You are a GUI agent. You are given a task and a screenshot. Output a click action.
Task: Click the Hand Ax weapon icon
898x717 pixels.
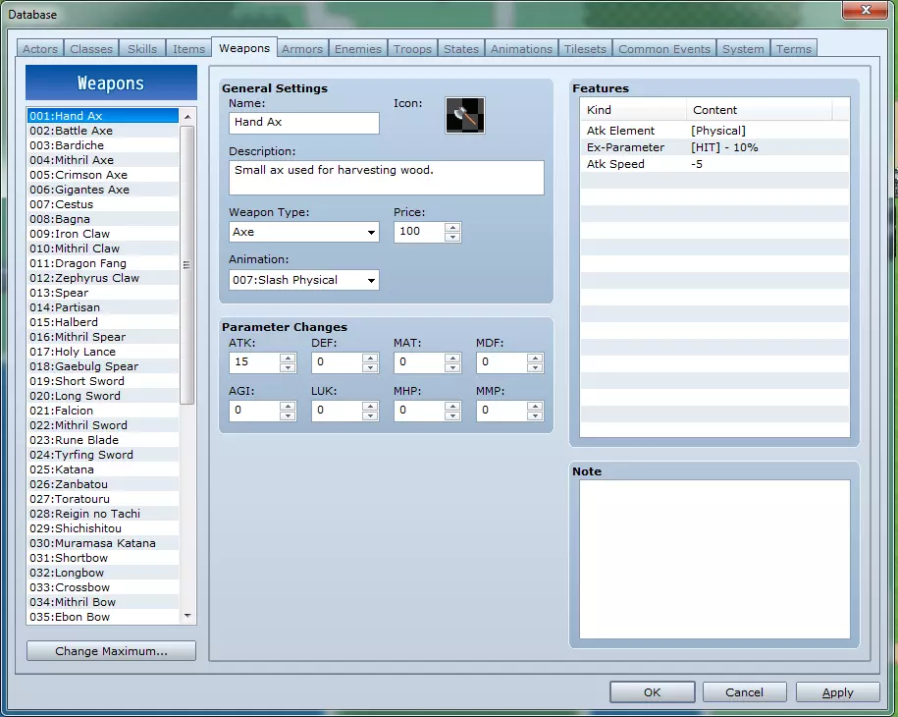click(464, 115)
